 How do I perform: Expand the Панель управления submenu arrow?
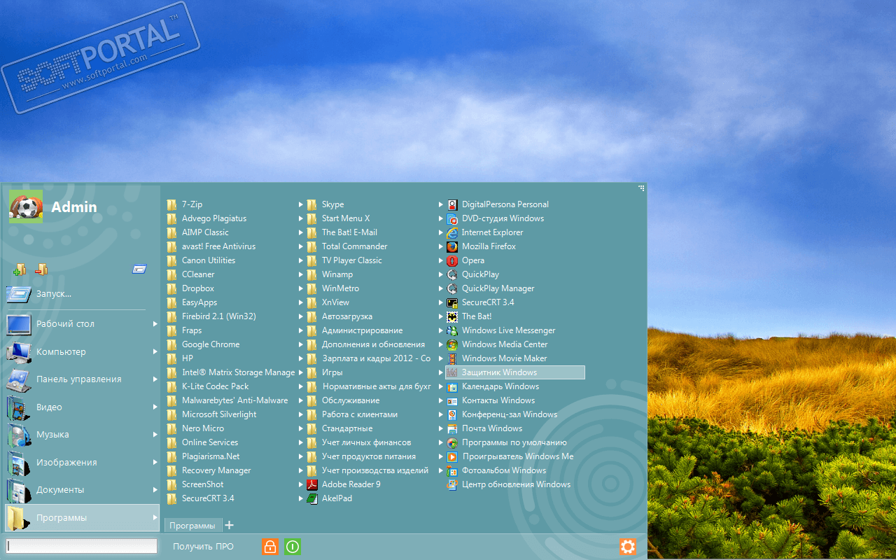155,379
